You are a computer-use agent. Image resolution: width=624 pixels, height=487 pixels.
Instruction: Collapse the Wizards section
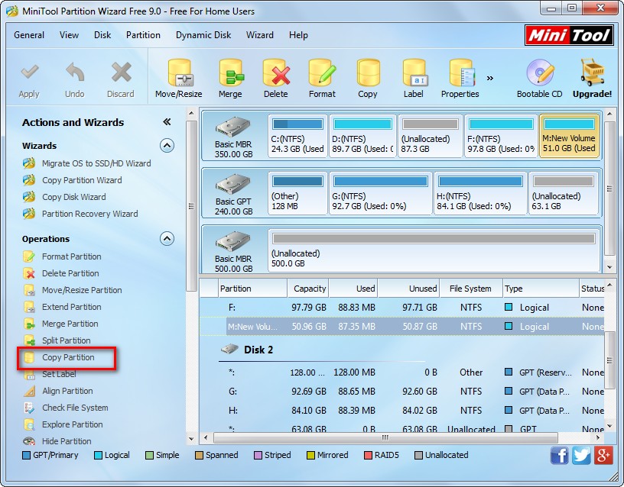167,146
